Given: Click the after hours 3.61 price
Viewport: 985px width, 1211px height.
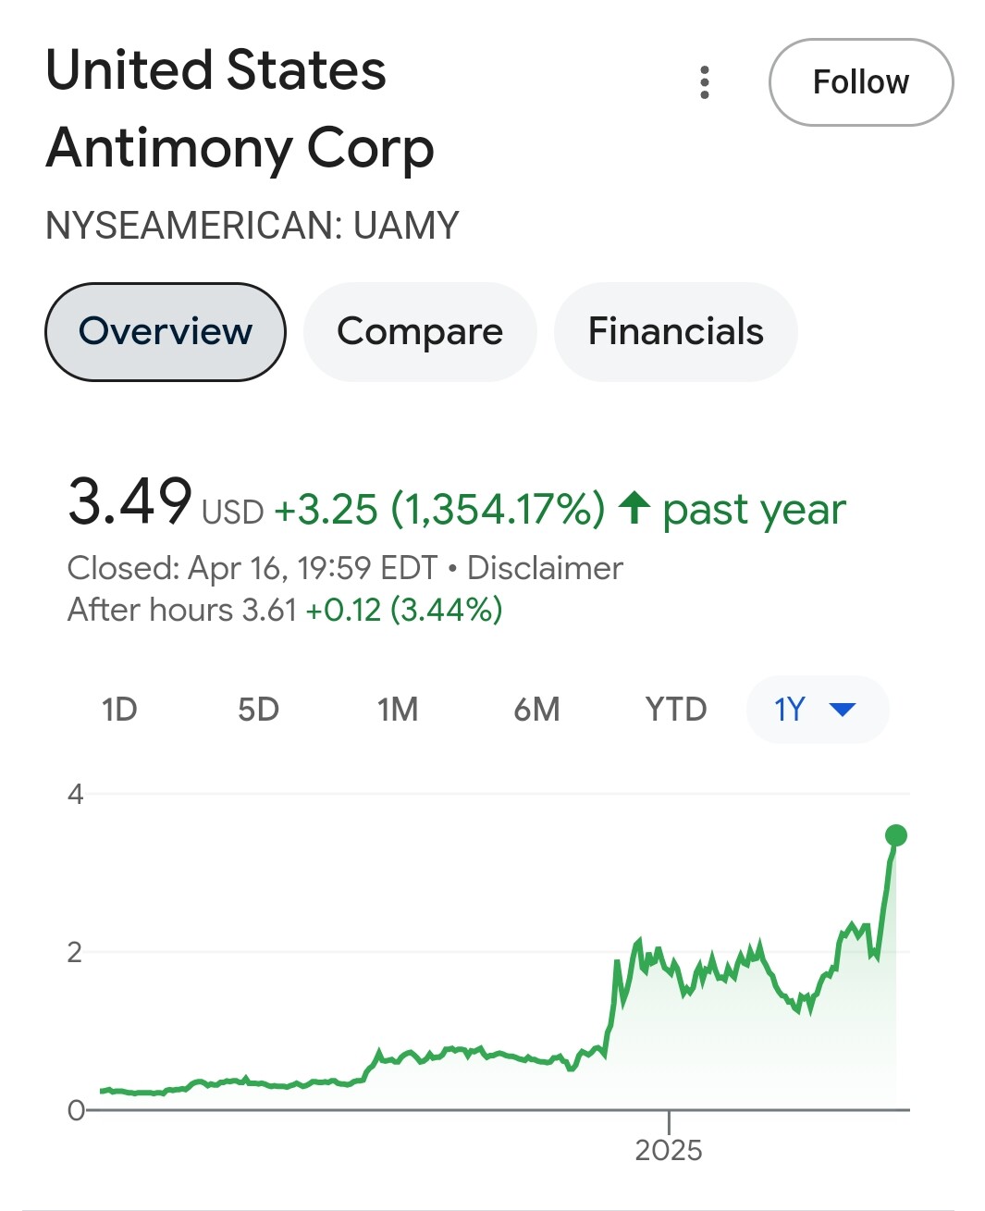Looking at the screenshot, I should coord(268,611).
